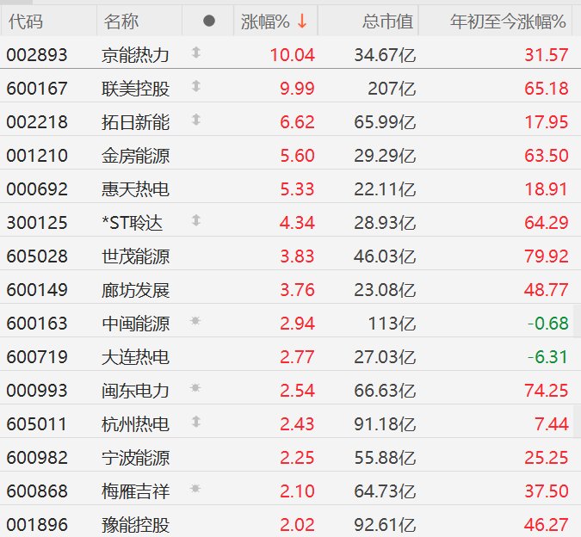Click the arrow marker icon beside 京能热力
Screen dimensions: 581x537
click(195, 53)
